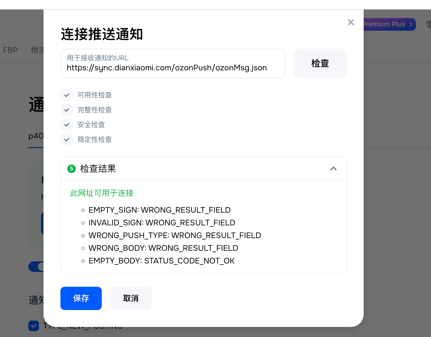
Task: Click the green number 5 result badge
Action: point(72,169)
